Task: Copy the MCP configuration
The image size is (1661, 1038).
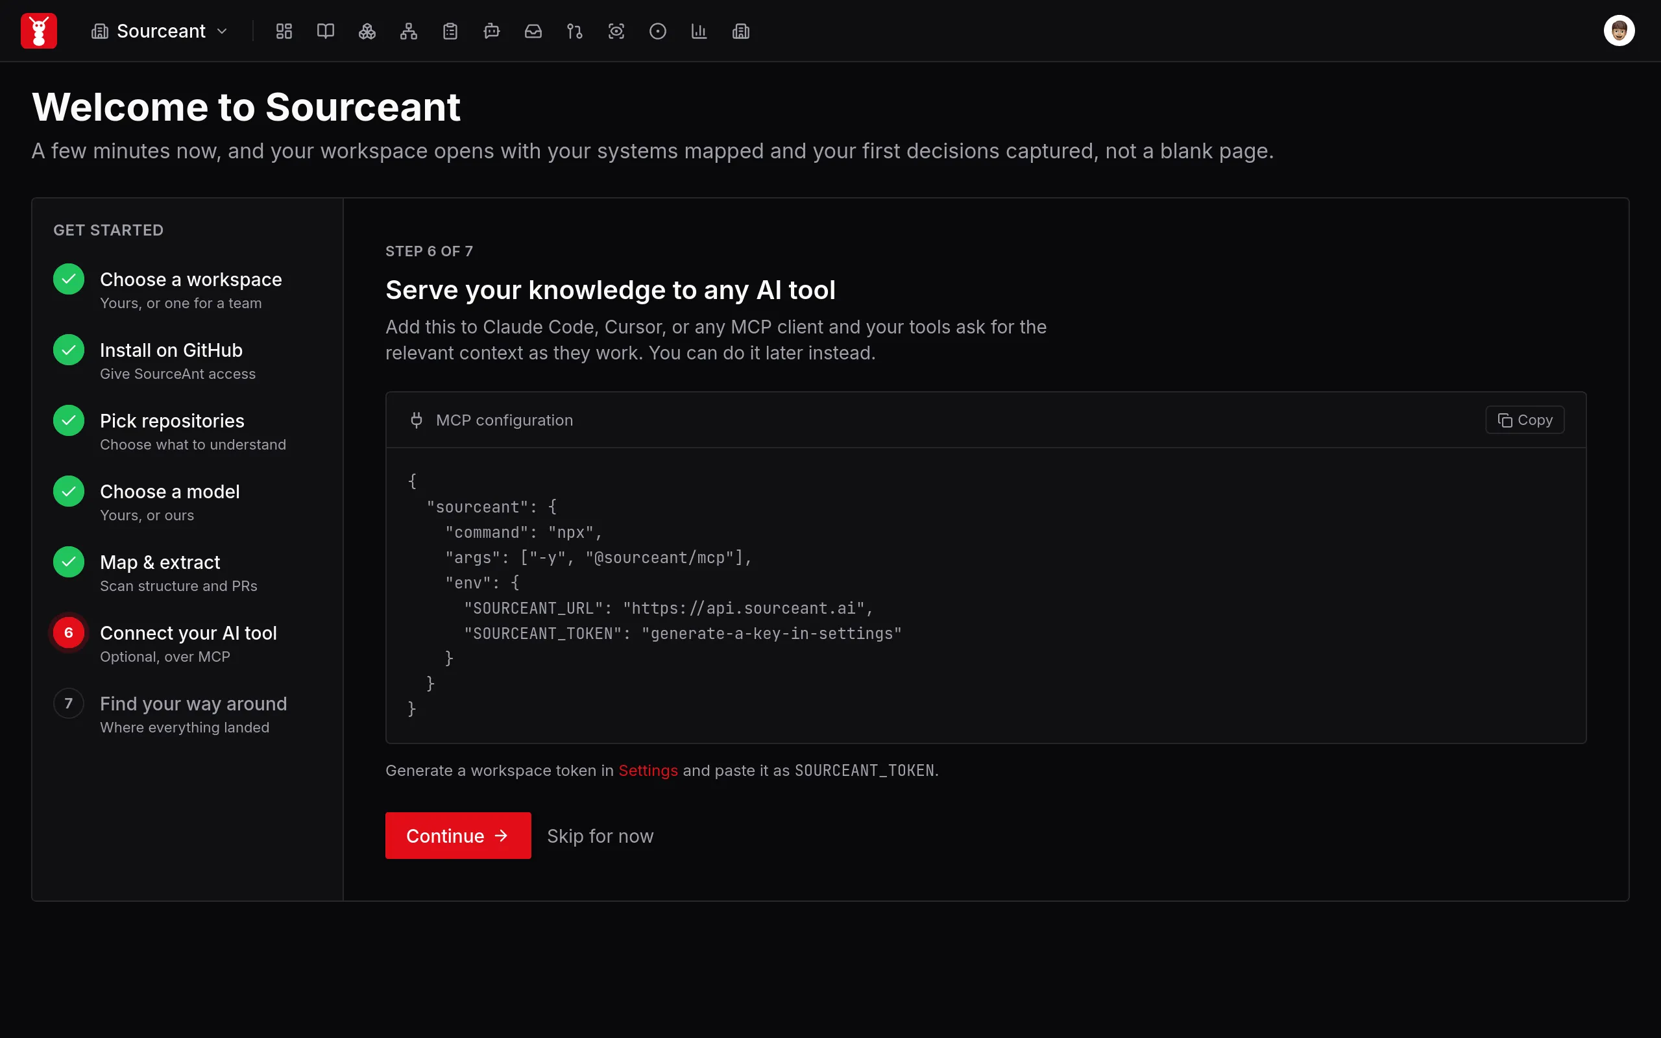Action: 1524,420
